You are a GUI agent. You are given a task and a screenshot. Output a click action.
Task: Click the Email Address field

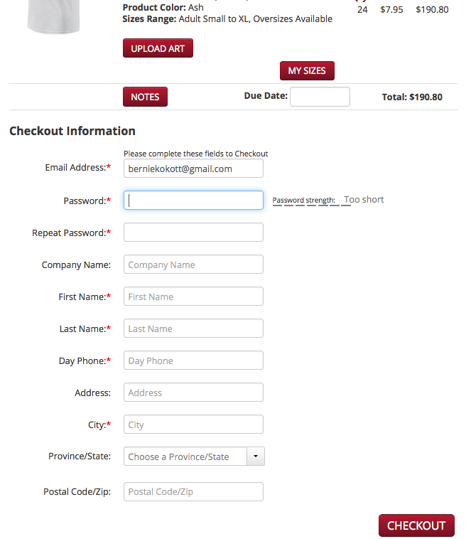pos(193,169)
